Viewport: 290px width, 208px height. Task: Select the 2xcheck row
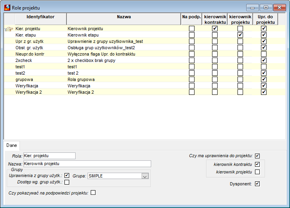pyautogui.click(x=145, y=60)
